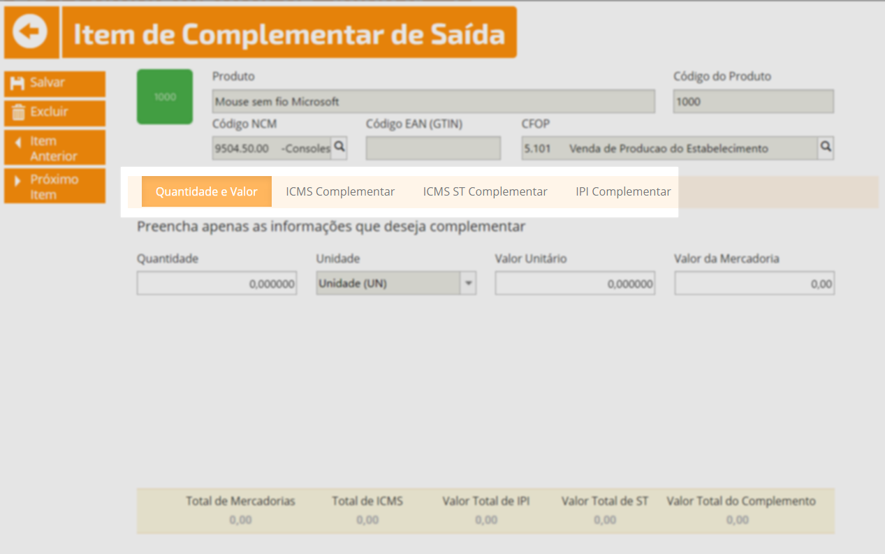The width and height of the screenshot is (885, 554).
Task: Delete the item using Excluir button
Action: [54, 113]
